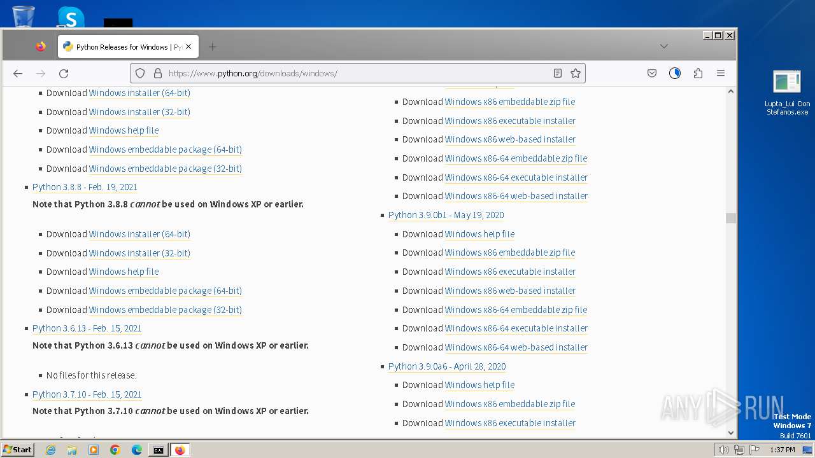Download Windows installer (64-bit) under Python 3.8.8
The image size is (815, 458).
tap(139, 234)
